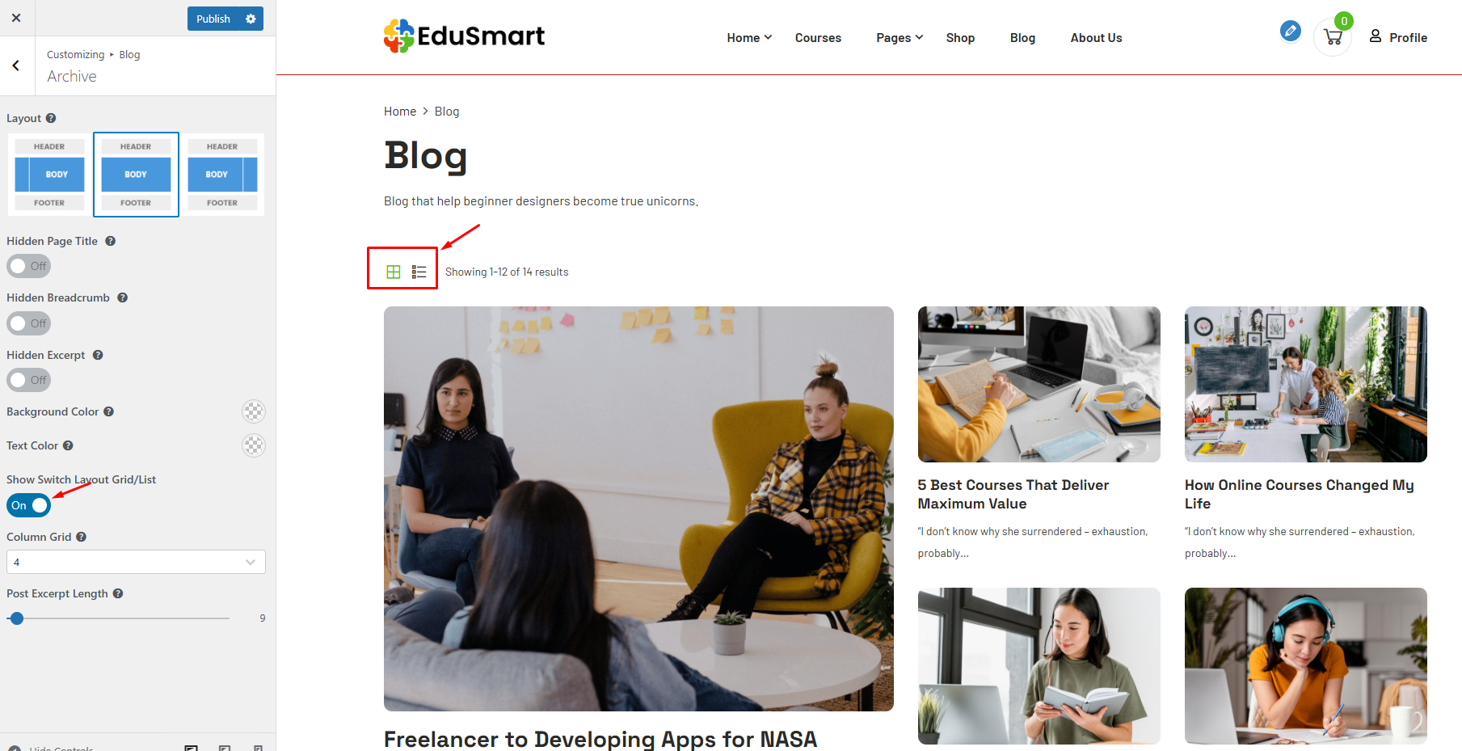
Task: Open '5 Best Courses That Deliver Maximum Value'
Action: [1013, 494]
